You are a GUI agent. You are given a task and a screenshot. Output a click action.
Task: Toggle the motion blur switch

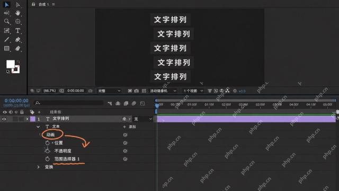pos(134,103)
